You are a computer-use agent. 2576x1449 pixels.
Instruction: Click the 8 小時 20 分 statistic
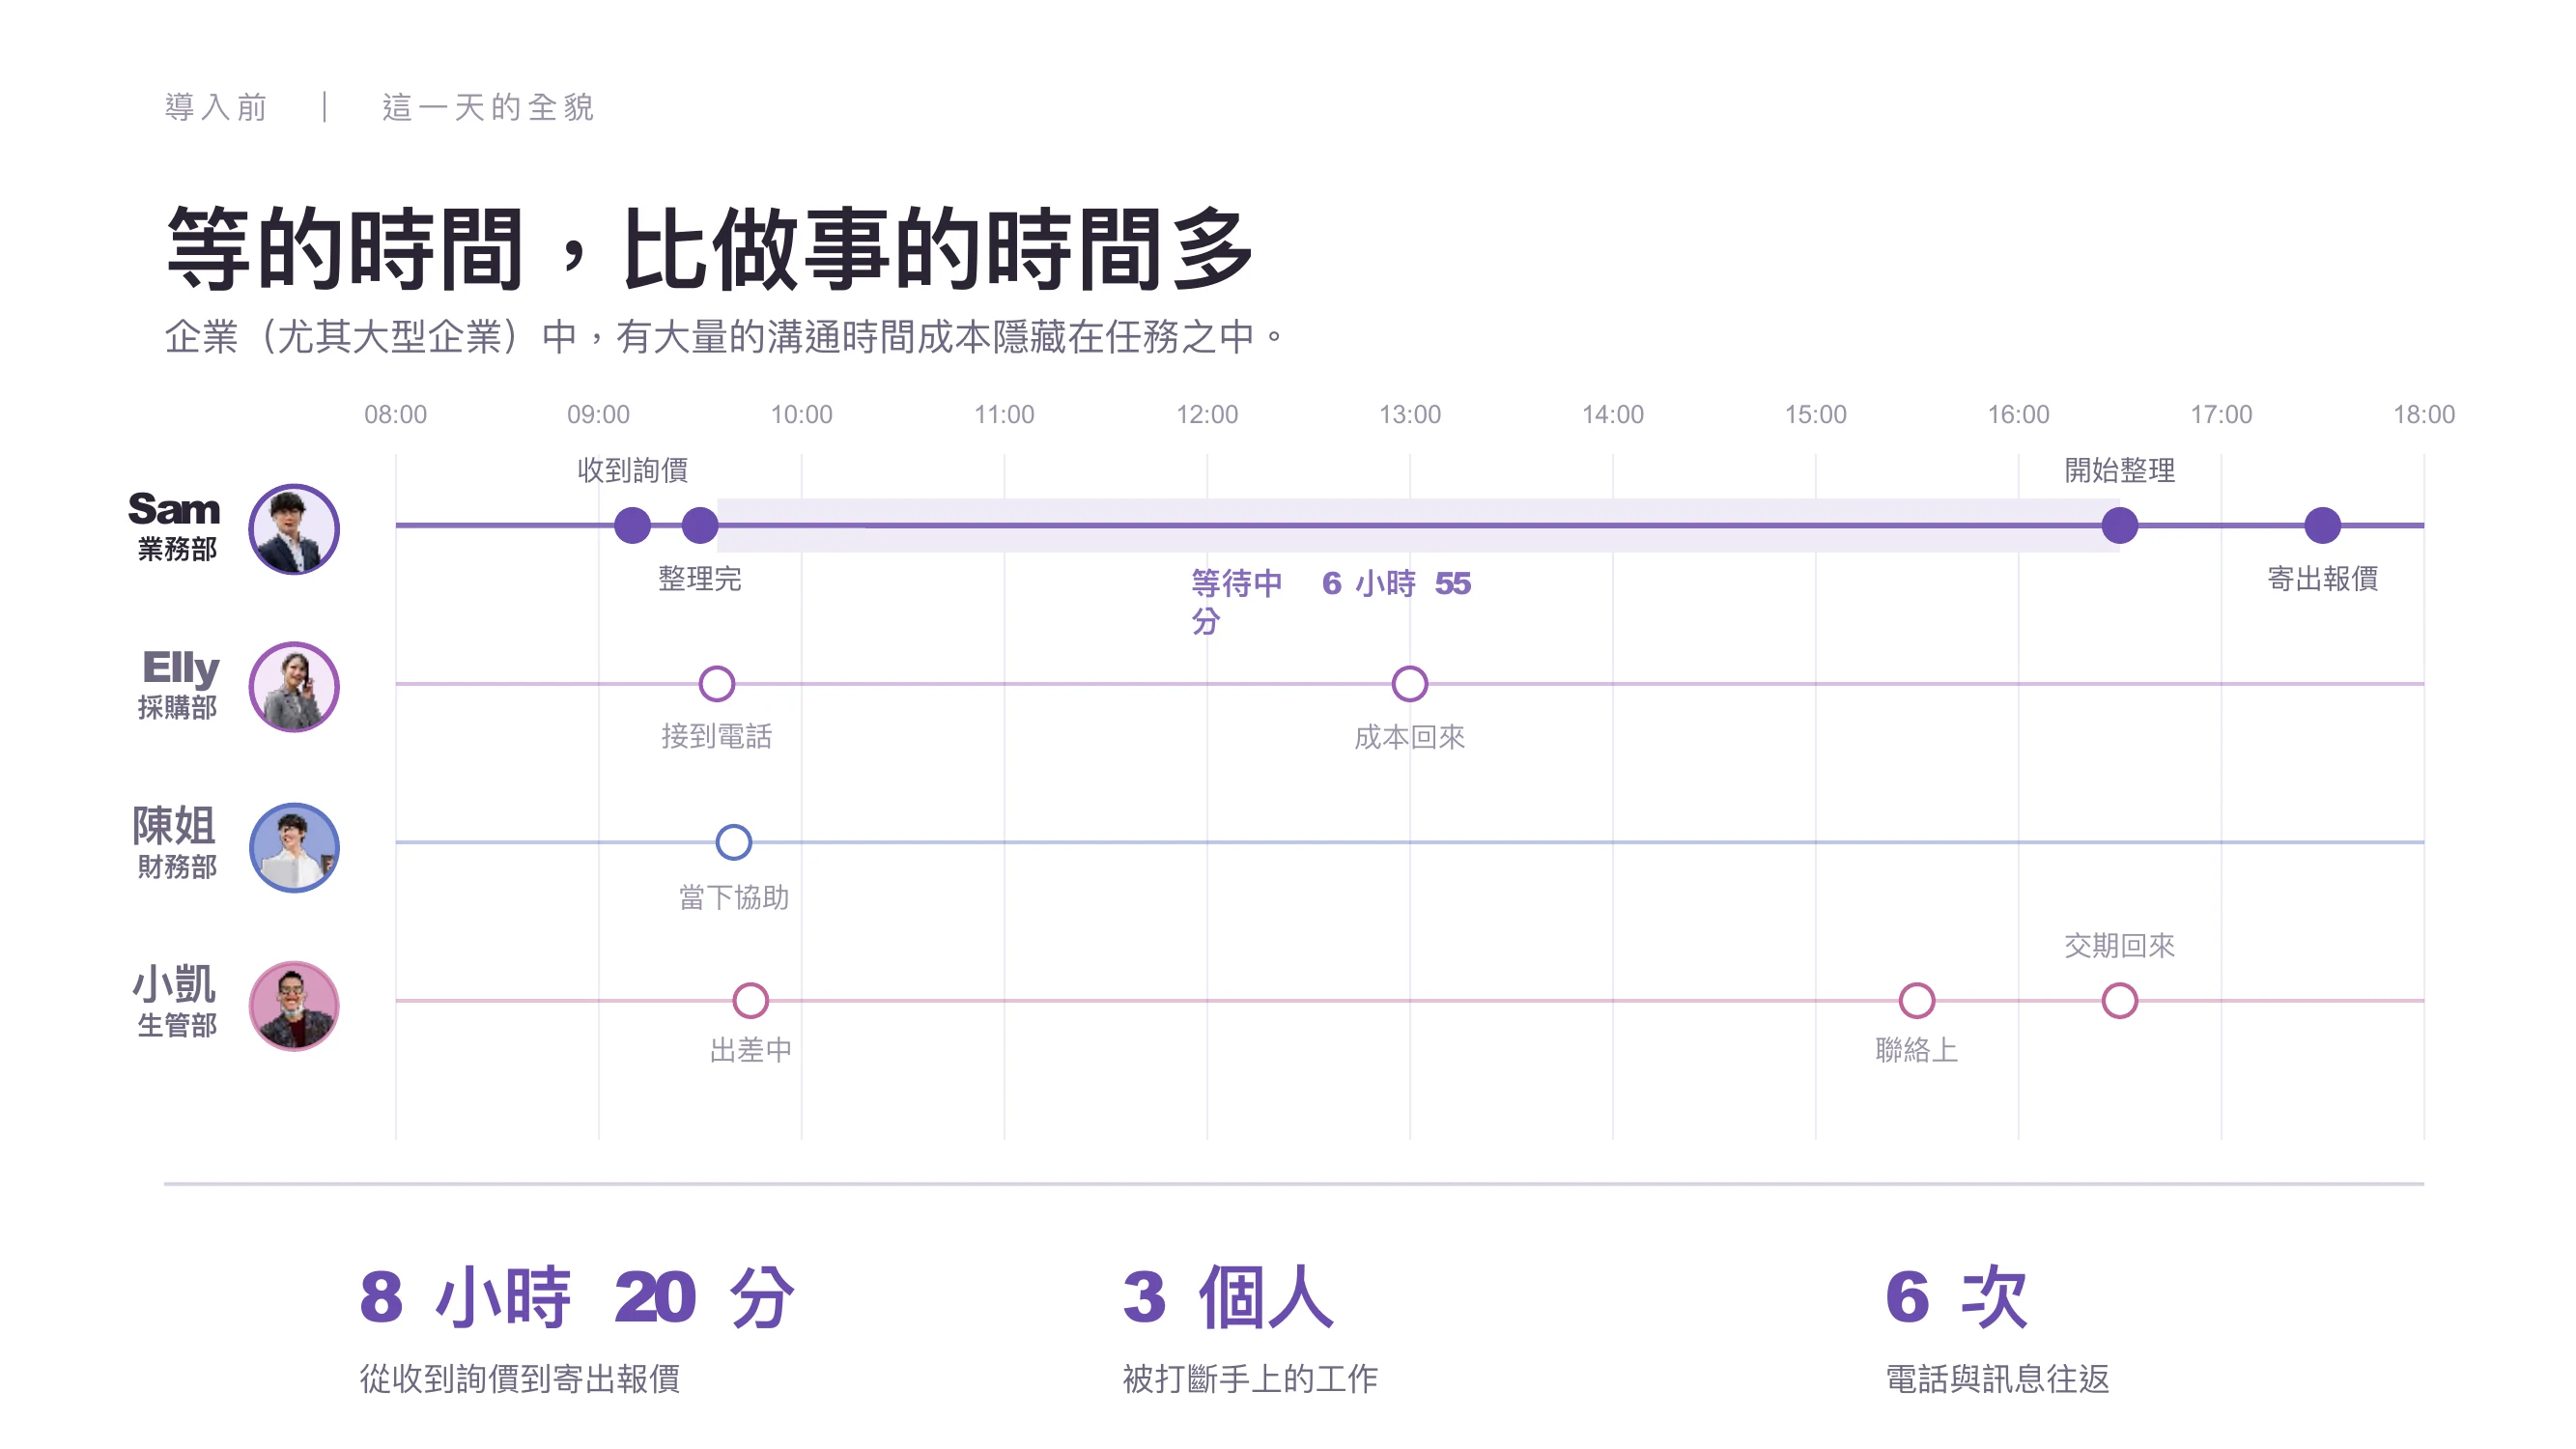click(x=577, y=1297)
